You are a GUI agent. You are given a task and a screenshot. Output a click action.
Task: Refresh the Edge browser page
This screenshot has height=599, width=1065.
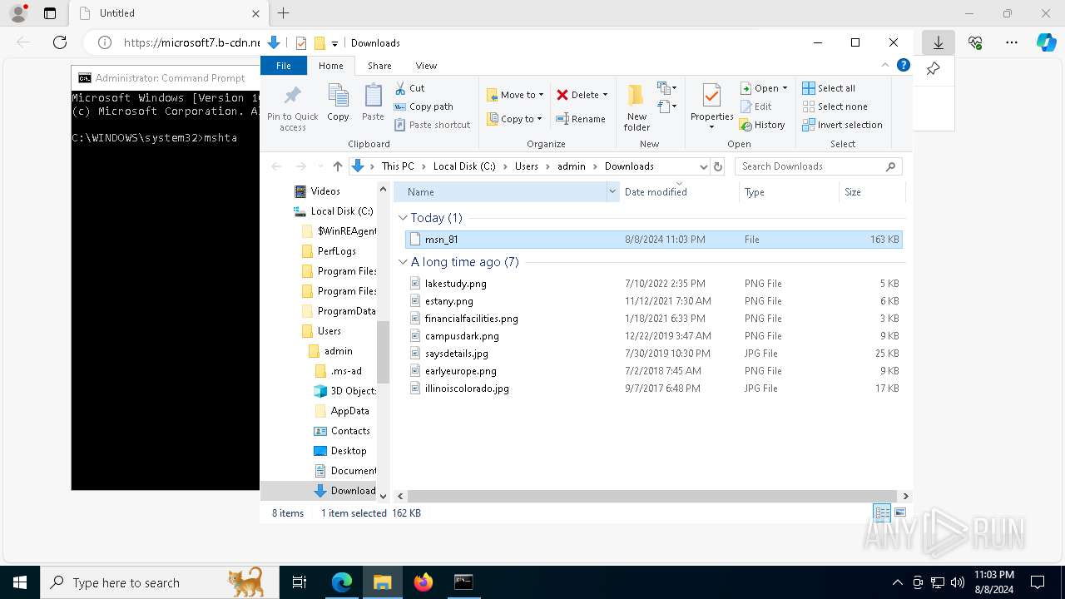coord(60,42)
